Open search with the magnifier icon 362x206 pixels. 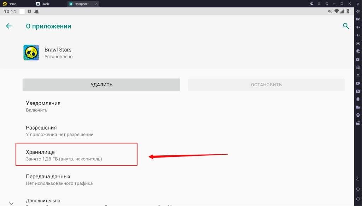(346, 26)
